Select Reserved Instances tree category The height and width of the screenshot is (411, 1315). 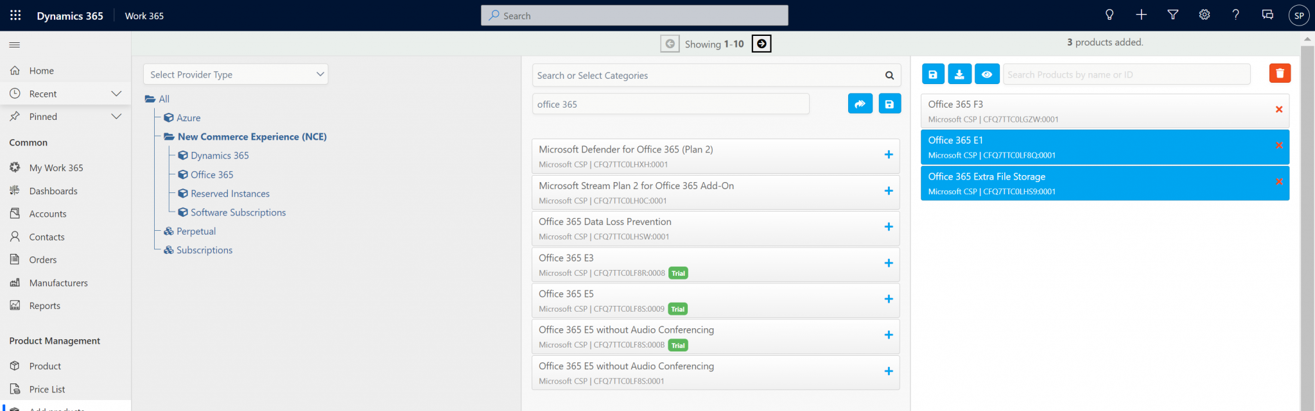(x=224, y=194)
